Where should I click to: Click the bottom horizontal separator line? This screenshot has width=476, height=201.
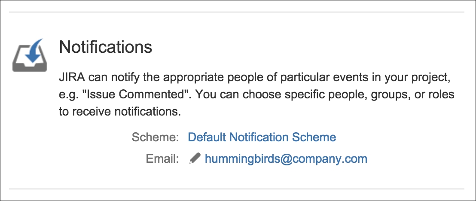click(x=236, y=189)
